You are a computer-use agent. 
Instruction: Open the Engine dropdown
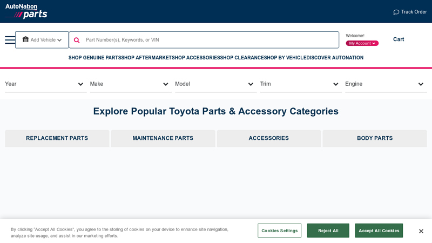tap(386, 84)
